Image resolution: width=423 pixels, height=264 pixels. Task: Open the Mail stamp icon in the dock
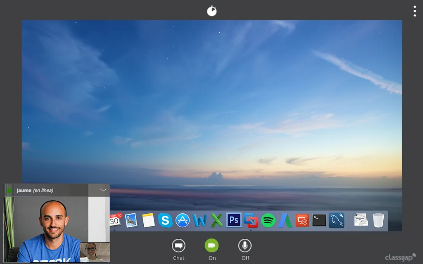click(131, 220)
